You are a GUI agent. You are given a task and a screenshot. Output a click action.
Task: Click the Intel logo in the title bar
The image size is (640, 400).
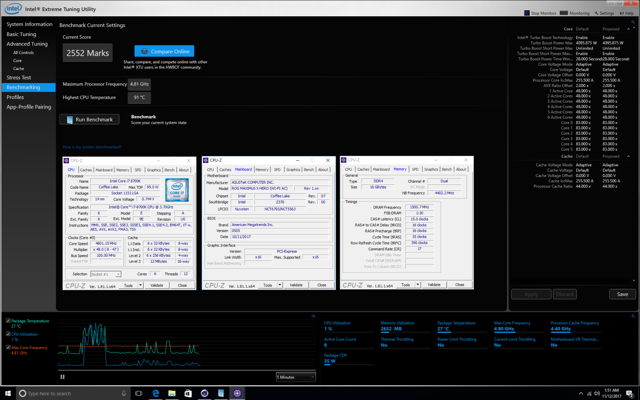(13, 9)
